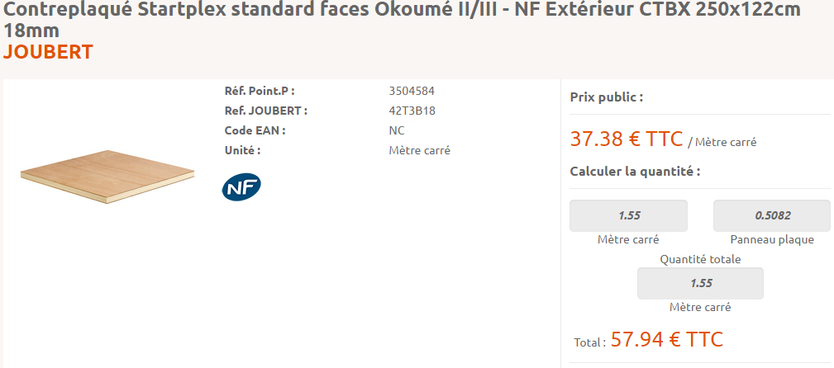
Task: Click the Panneau plaque label under field
Action: (x=772, y=240)
